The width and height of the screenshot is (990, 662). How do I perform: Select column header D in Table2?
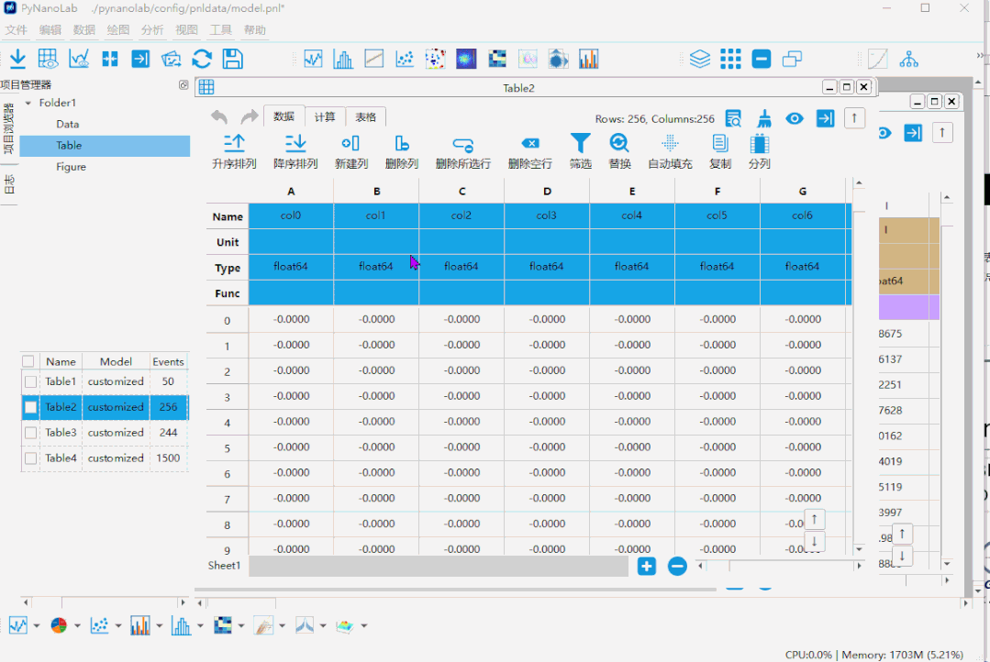click(547, 192)
